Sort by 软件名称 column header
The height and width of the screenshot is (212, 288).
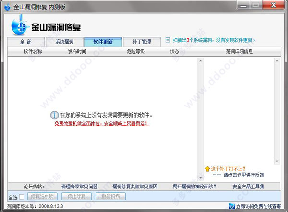coord(33,51)
